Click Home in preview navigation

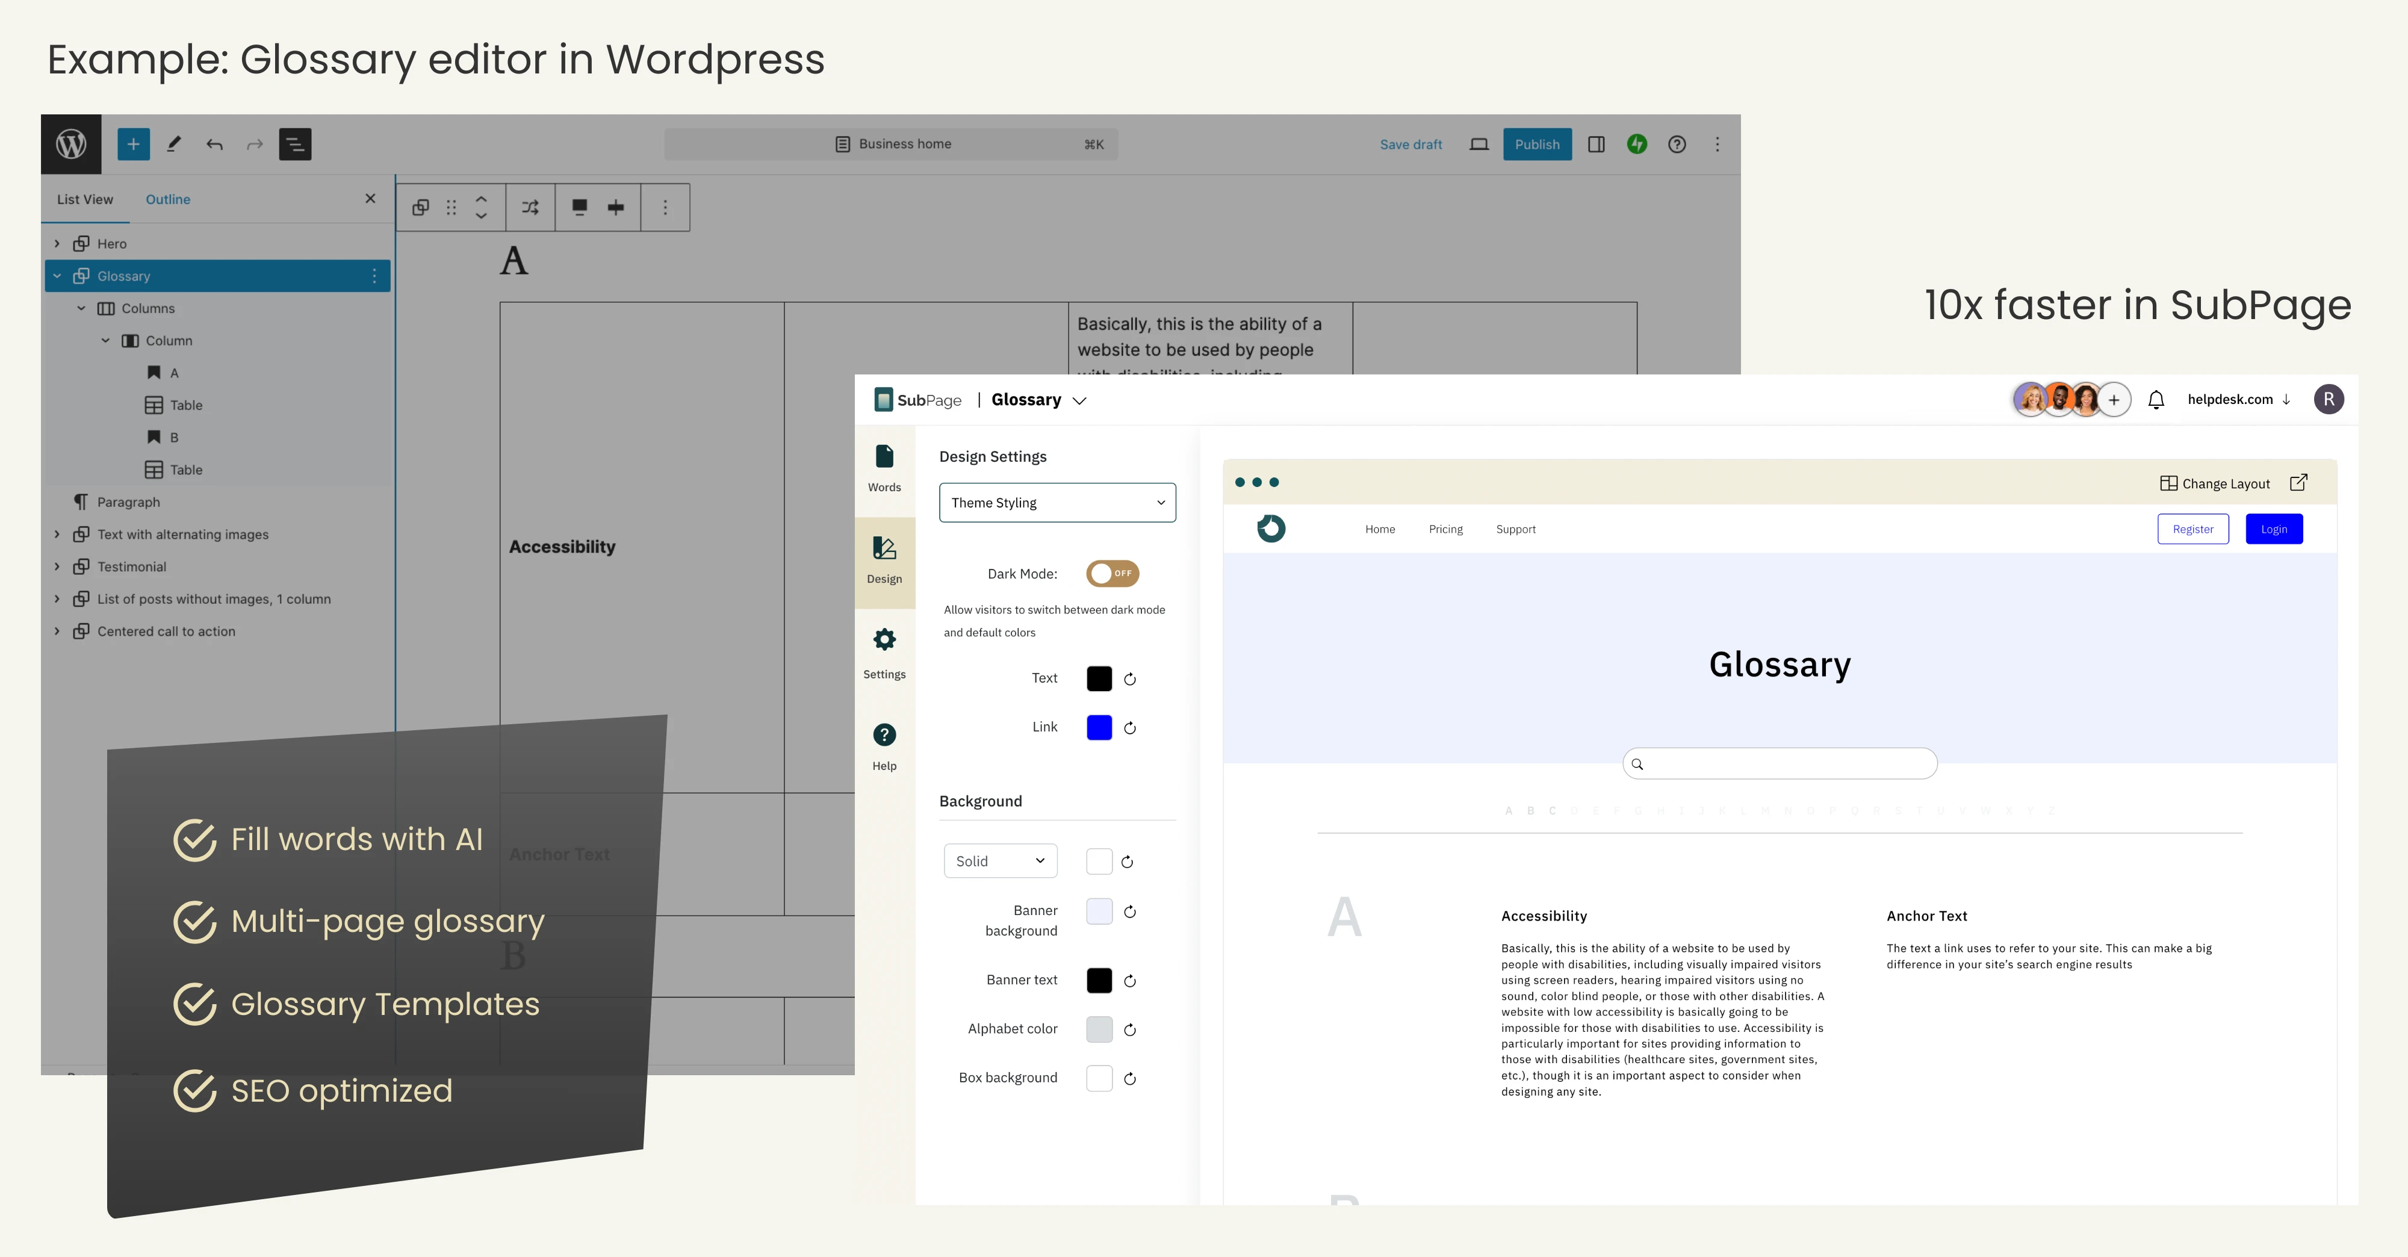[1380, 529]
